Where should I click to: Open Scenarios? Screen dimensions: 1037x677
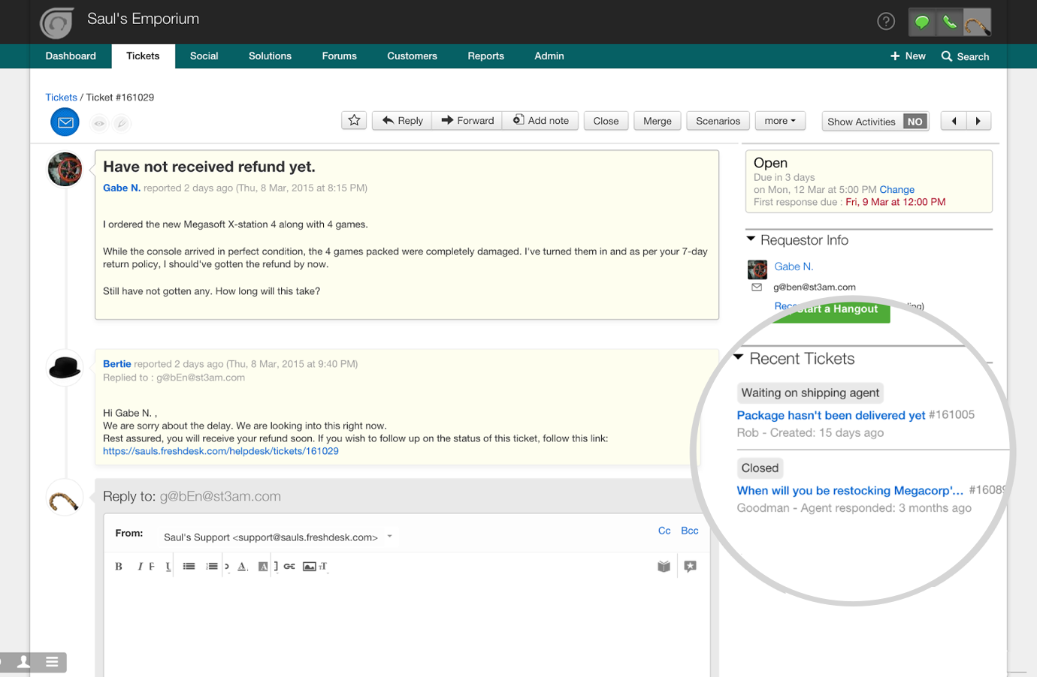(718, 121)
